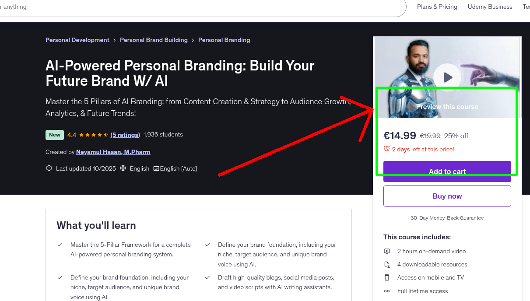530x301 pixels.
Task: Click the Add to cart button
Action: 447,171
